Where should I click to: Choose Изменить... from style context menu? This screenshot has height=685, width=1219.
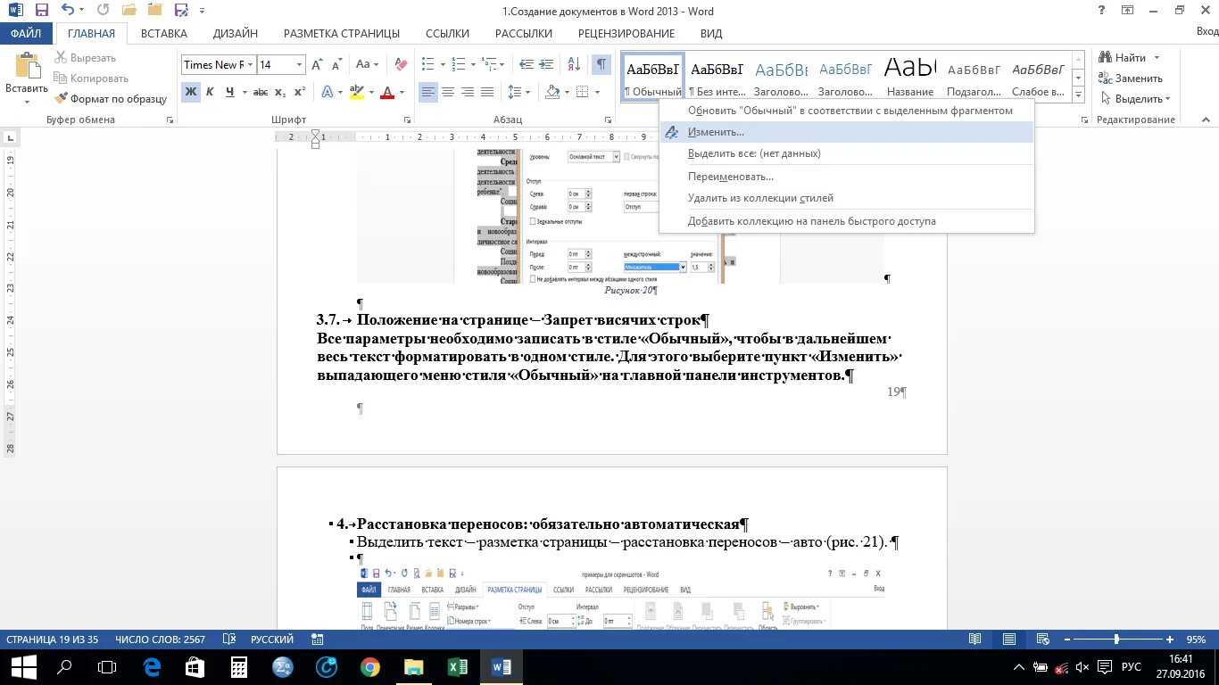[847, 132]
